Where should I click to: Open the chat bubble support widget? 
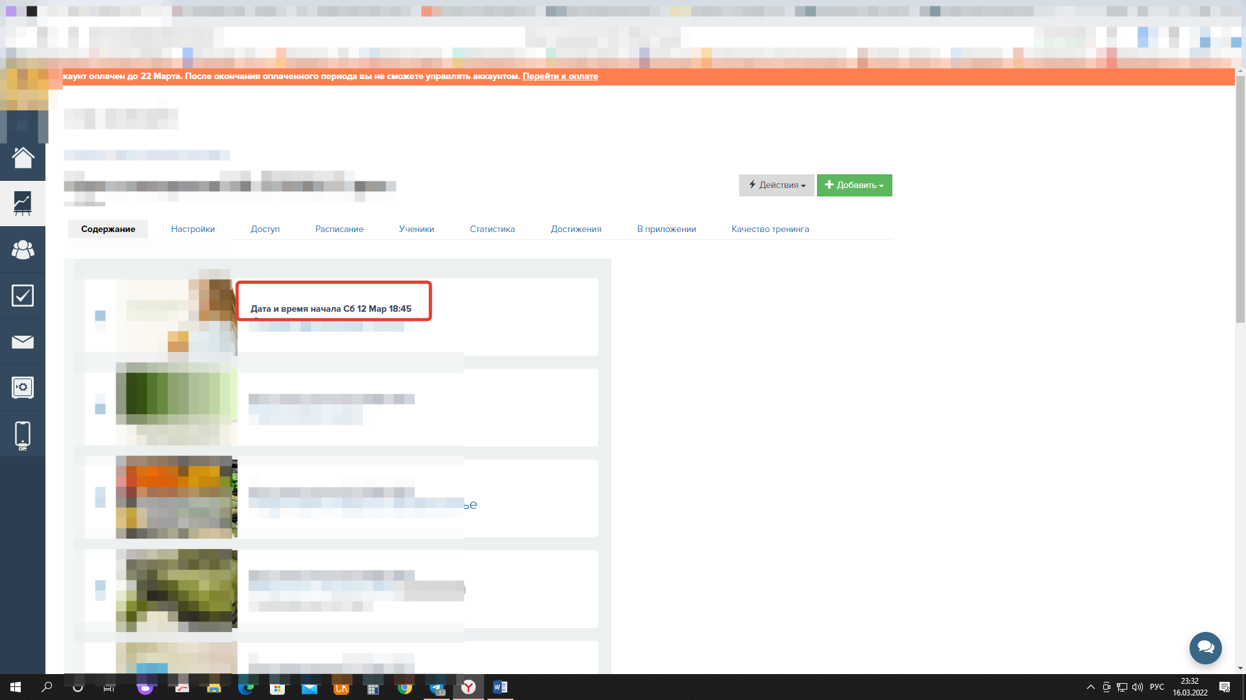pos(1205,647)
